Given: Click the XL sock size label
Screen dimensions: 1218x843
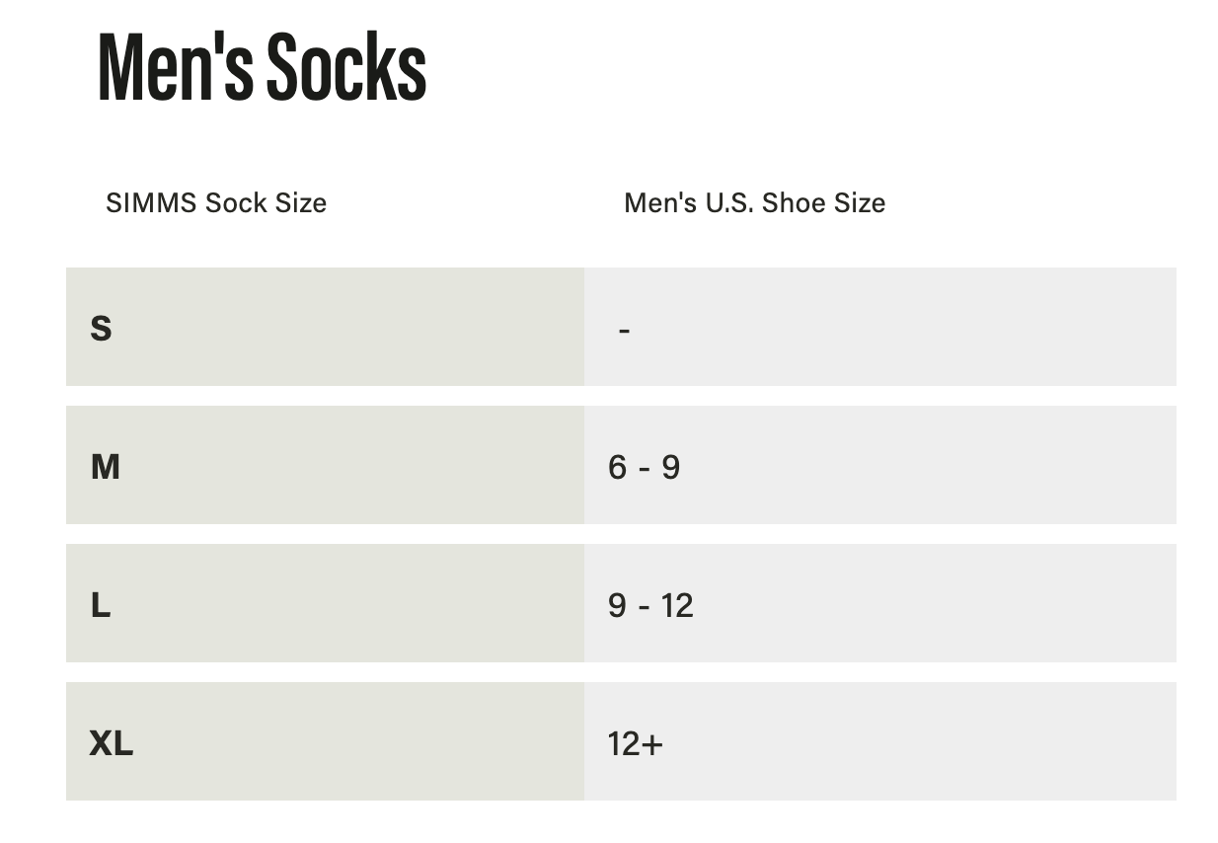Looking at the screenshot, I should click(x=111, y=742).
